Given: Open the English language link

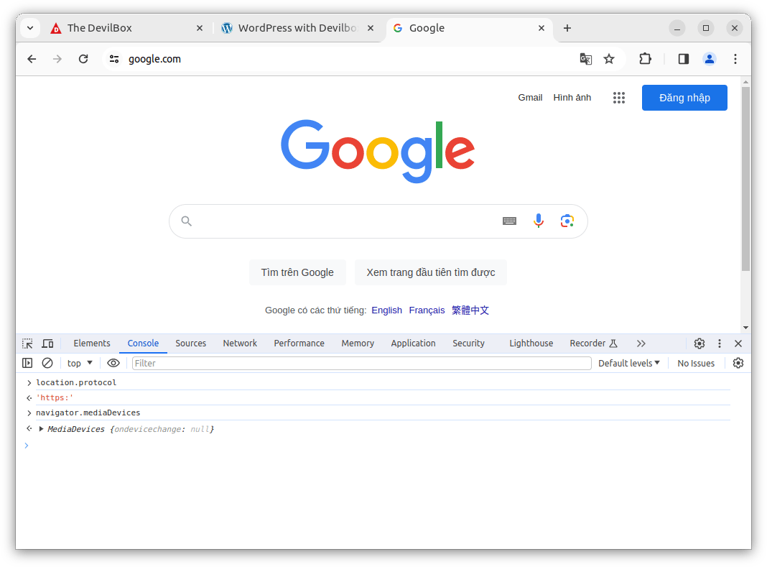Looking at the screenshot, I should [x=386, y=310].
